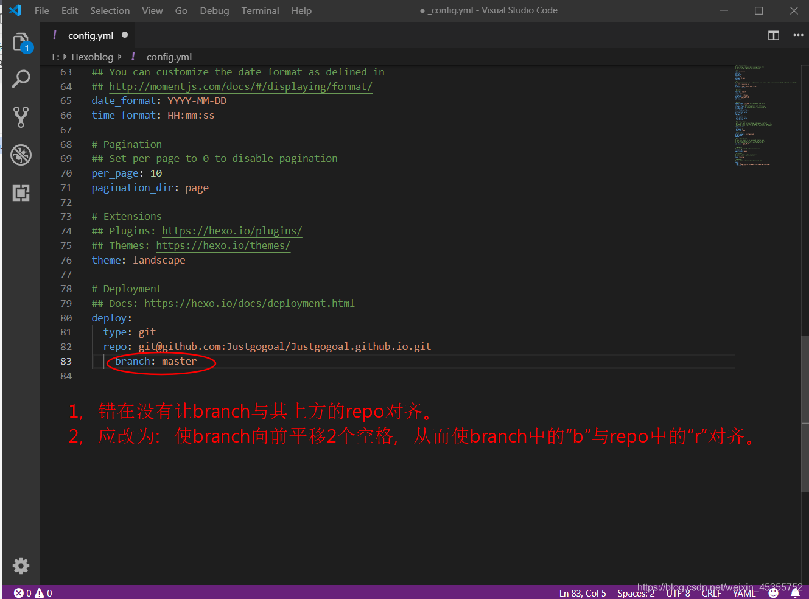Open the Terminal menu
The width and height of the screenshot is (809, 599).
(260, 10)
